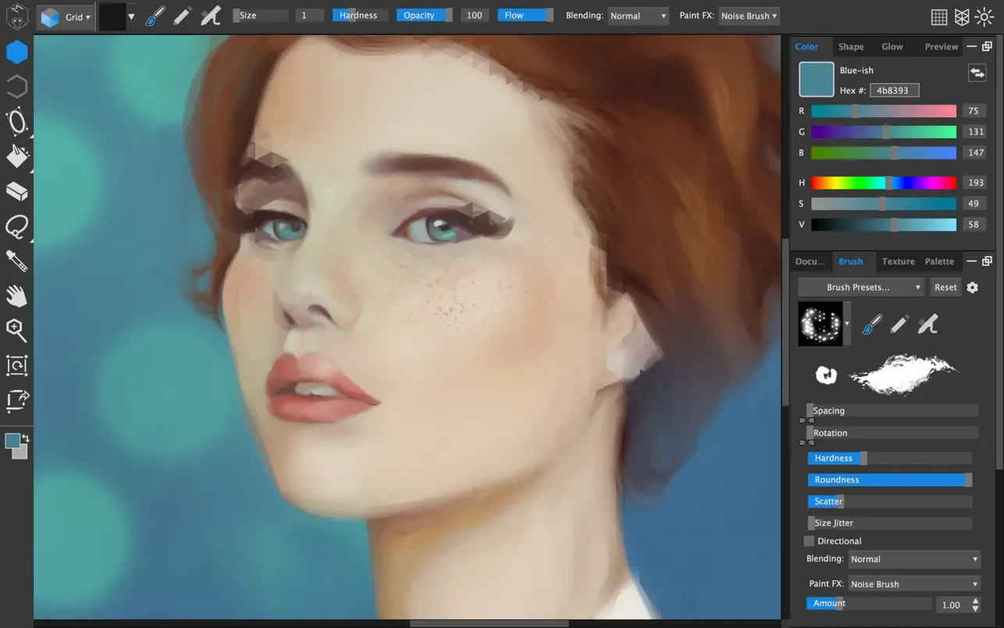
Task: Open brush settings gear icon
Action: 972,287
